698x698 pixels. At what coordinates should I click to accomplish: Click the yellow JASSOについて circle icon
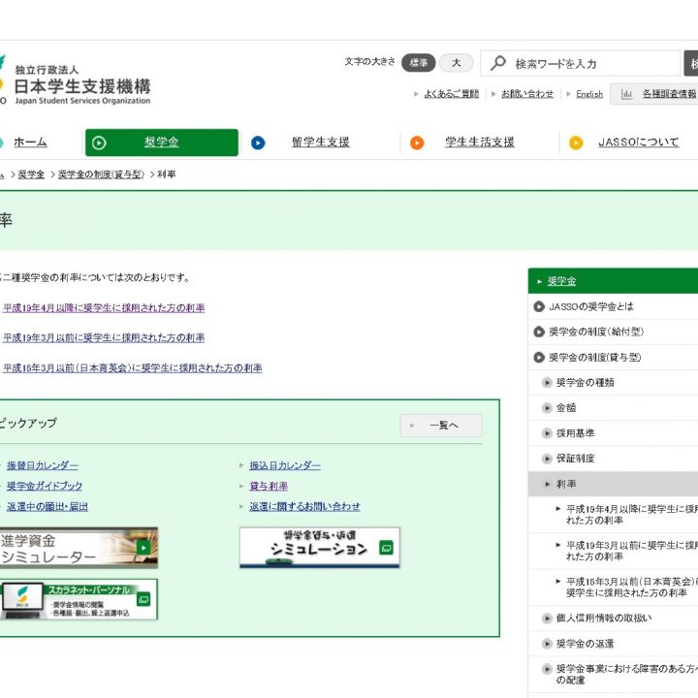(576, 143)
